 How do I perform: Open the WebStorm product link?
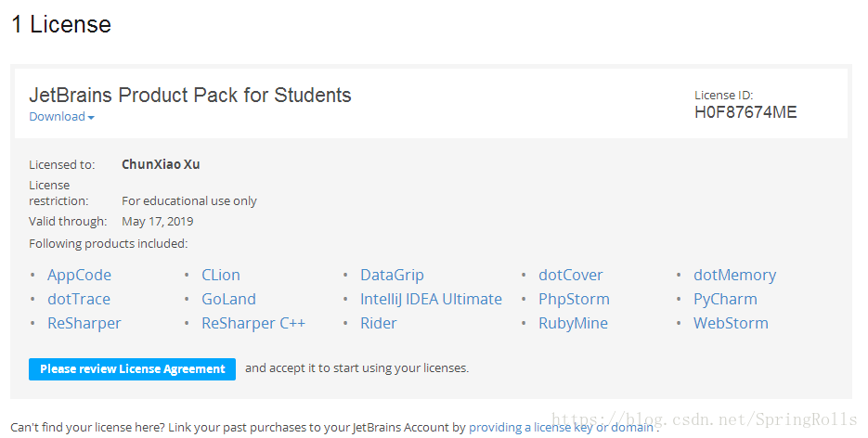click(731, 323)
